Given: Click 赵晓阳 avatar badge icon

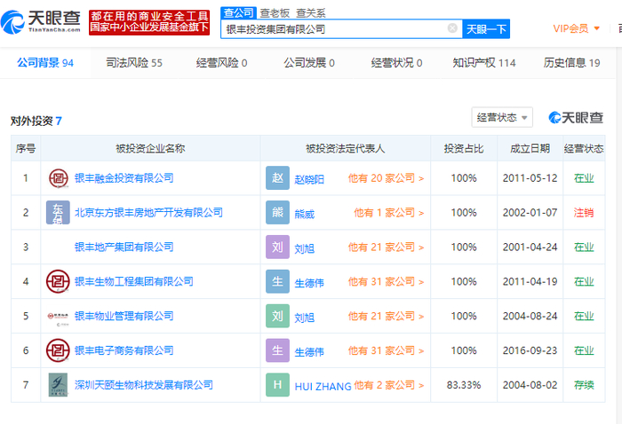Looking at the screenshot, I should pos(277,178).
